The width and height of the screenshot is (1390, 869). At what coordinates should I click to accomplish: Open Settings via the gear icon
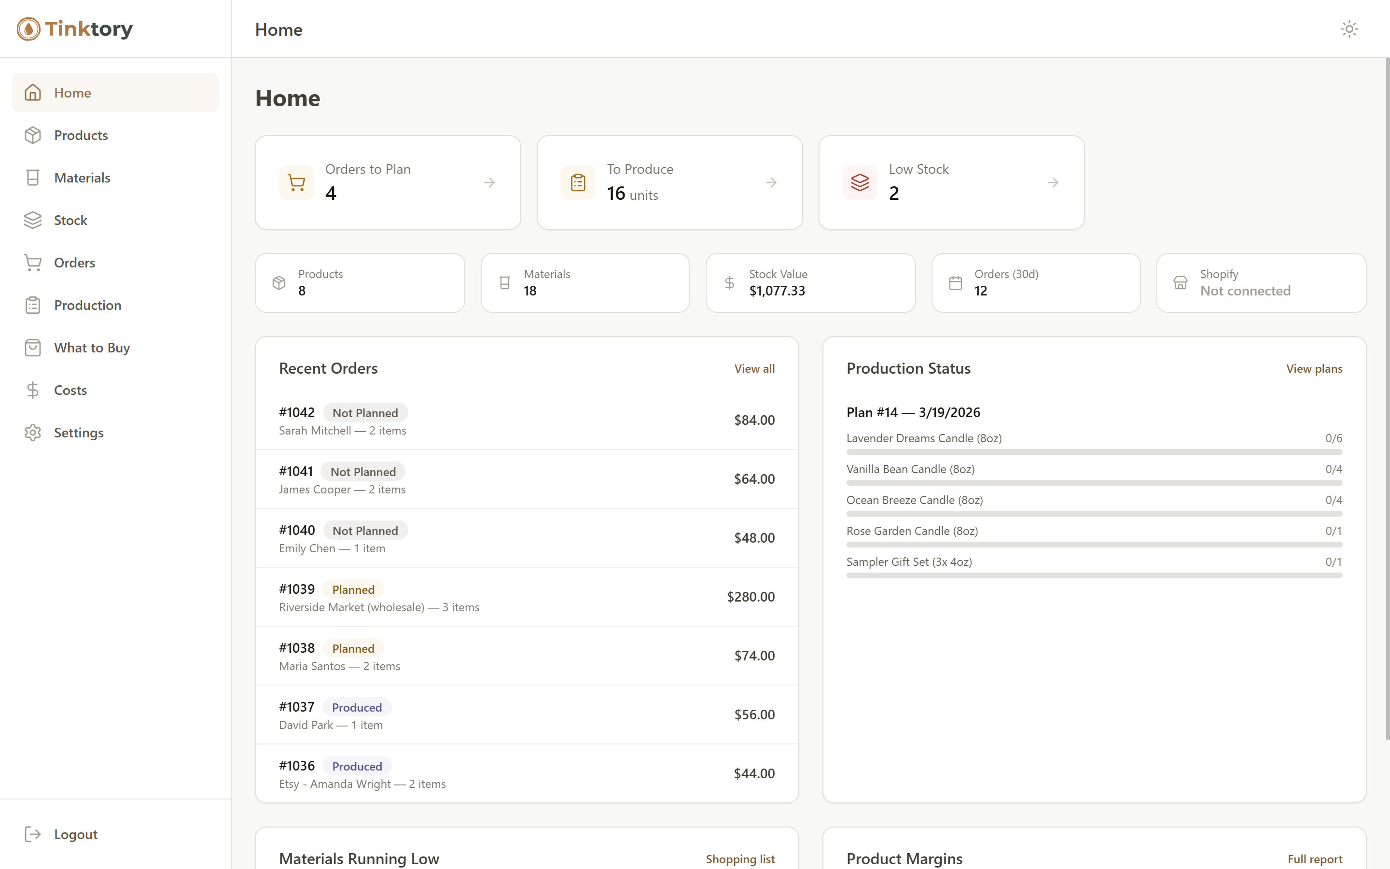[33, 432]
